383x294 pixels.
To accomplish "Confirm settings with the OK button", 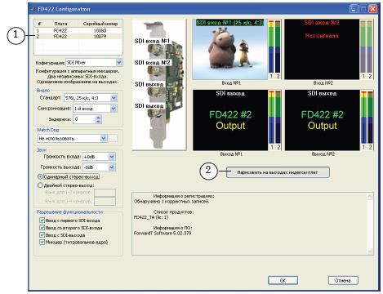I will pos(283,280).
